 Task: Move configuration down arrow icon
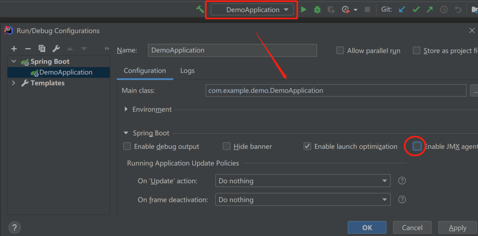[x=84, y=49]
